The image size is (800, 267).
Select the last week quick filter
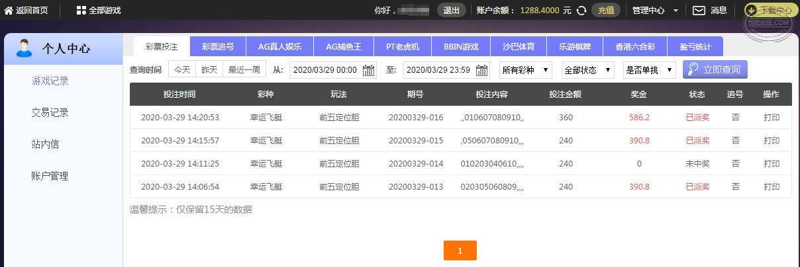coord(244,69)
